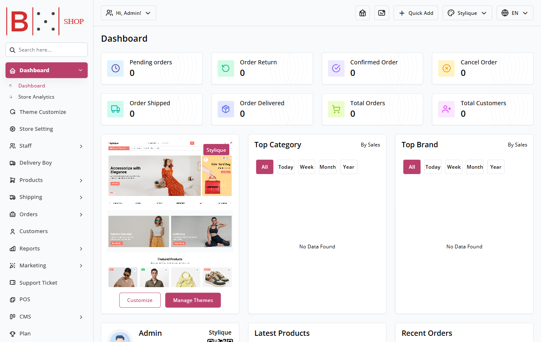This screenshot has height=342, width=541.
Task: Select the Delivery Boy sidebar icon
Action: pos(12,163)
